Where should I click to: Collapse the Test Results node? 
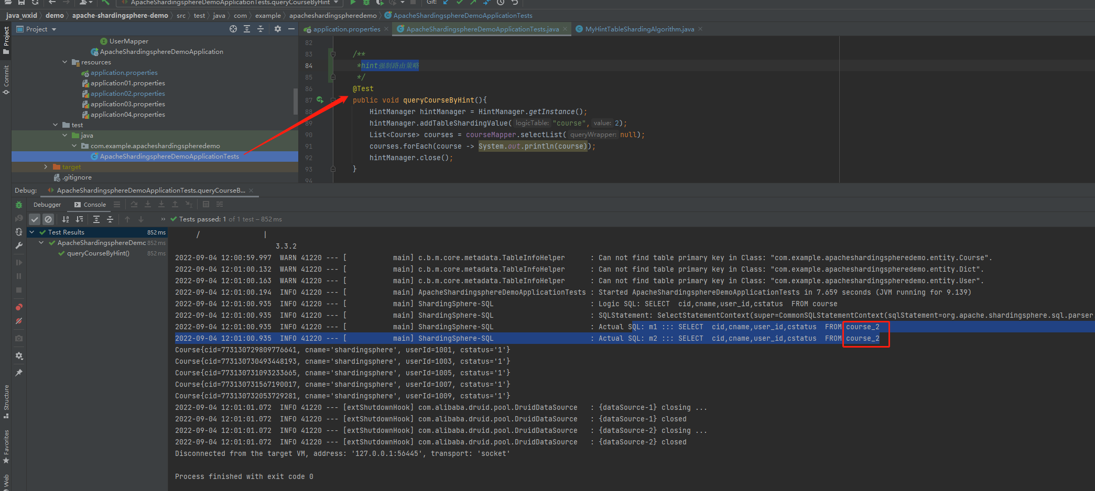pyautogui.click(x=32, y=232)
